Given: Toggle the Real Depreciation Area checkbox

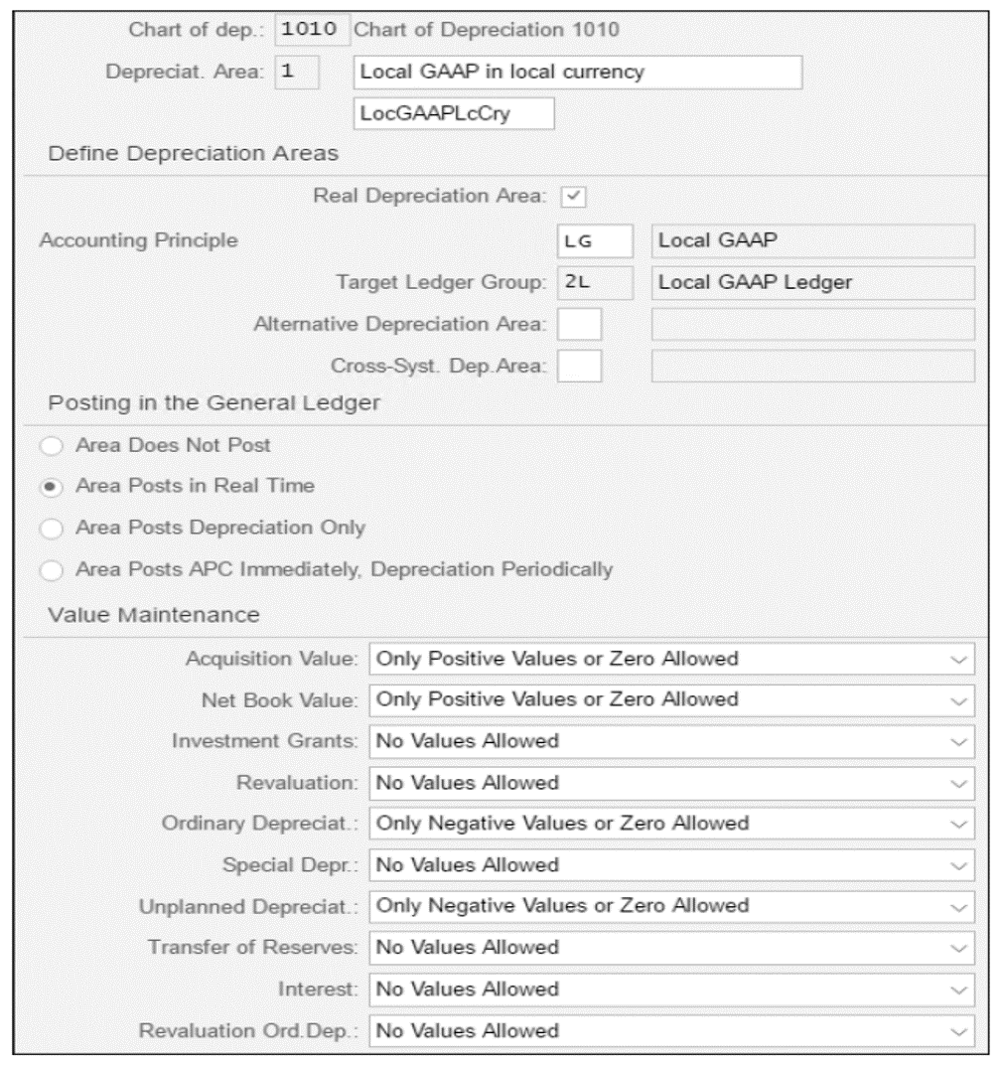Looking at the screenshot, I should pyautogui.click(x=573, y=197).
